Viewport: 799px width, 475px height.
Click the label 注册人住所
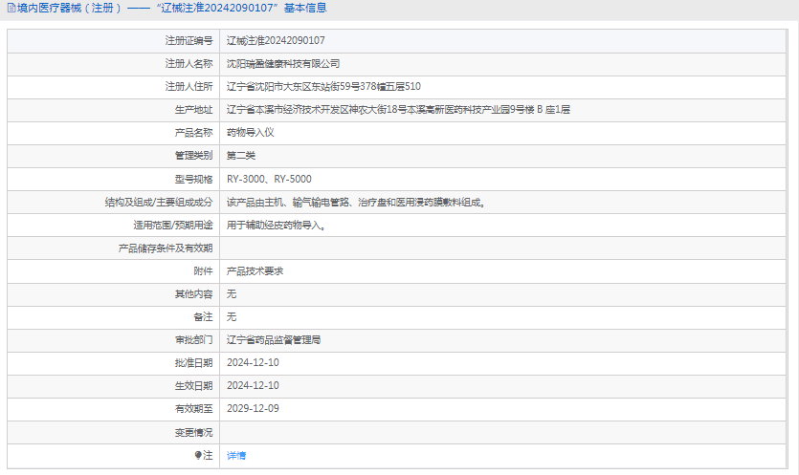(189, 87)
